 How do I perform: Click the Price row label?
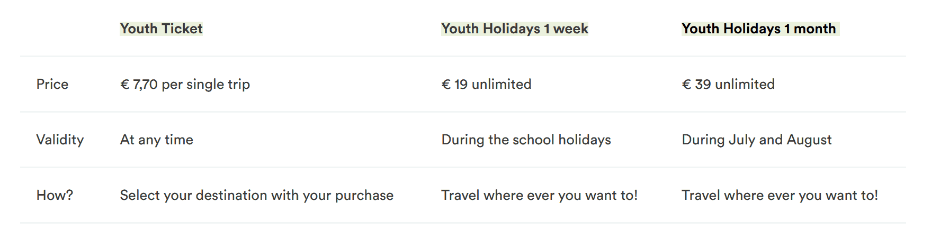(x=52, y=84)
